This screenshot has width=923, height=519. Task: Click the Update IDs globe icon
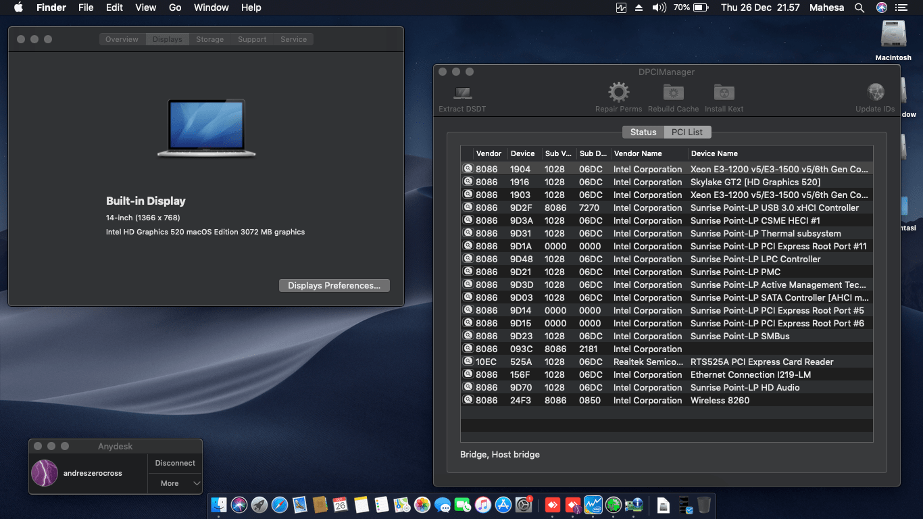click(875, 93)
